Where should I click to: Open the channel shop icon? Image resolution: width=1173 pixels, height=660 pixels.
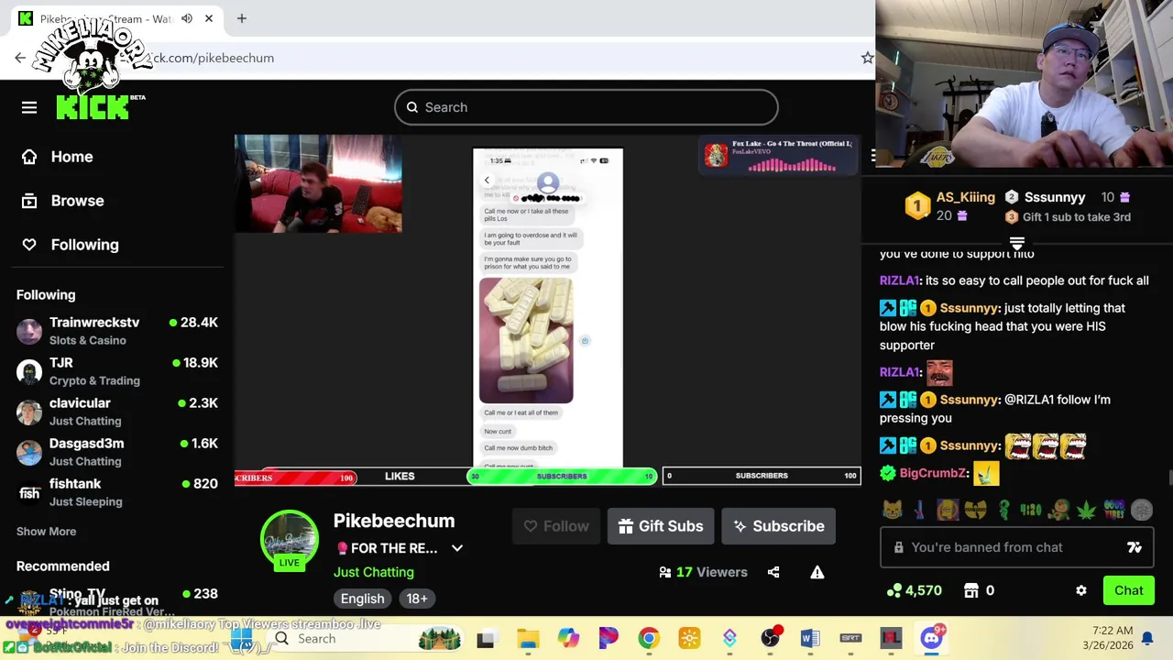[971, 591]
